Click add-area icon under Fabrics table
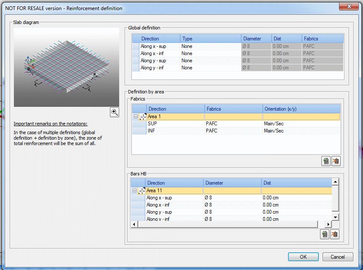The height and width of the screenshot is (270, 363). pos(326,161)
